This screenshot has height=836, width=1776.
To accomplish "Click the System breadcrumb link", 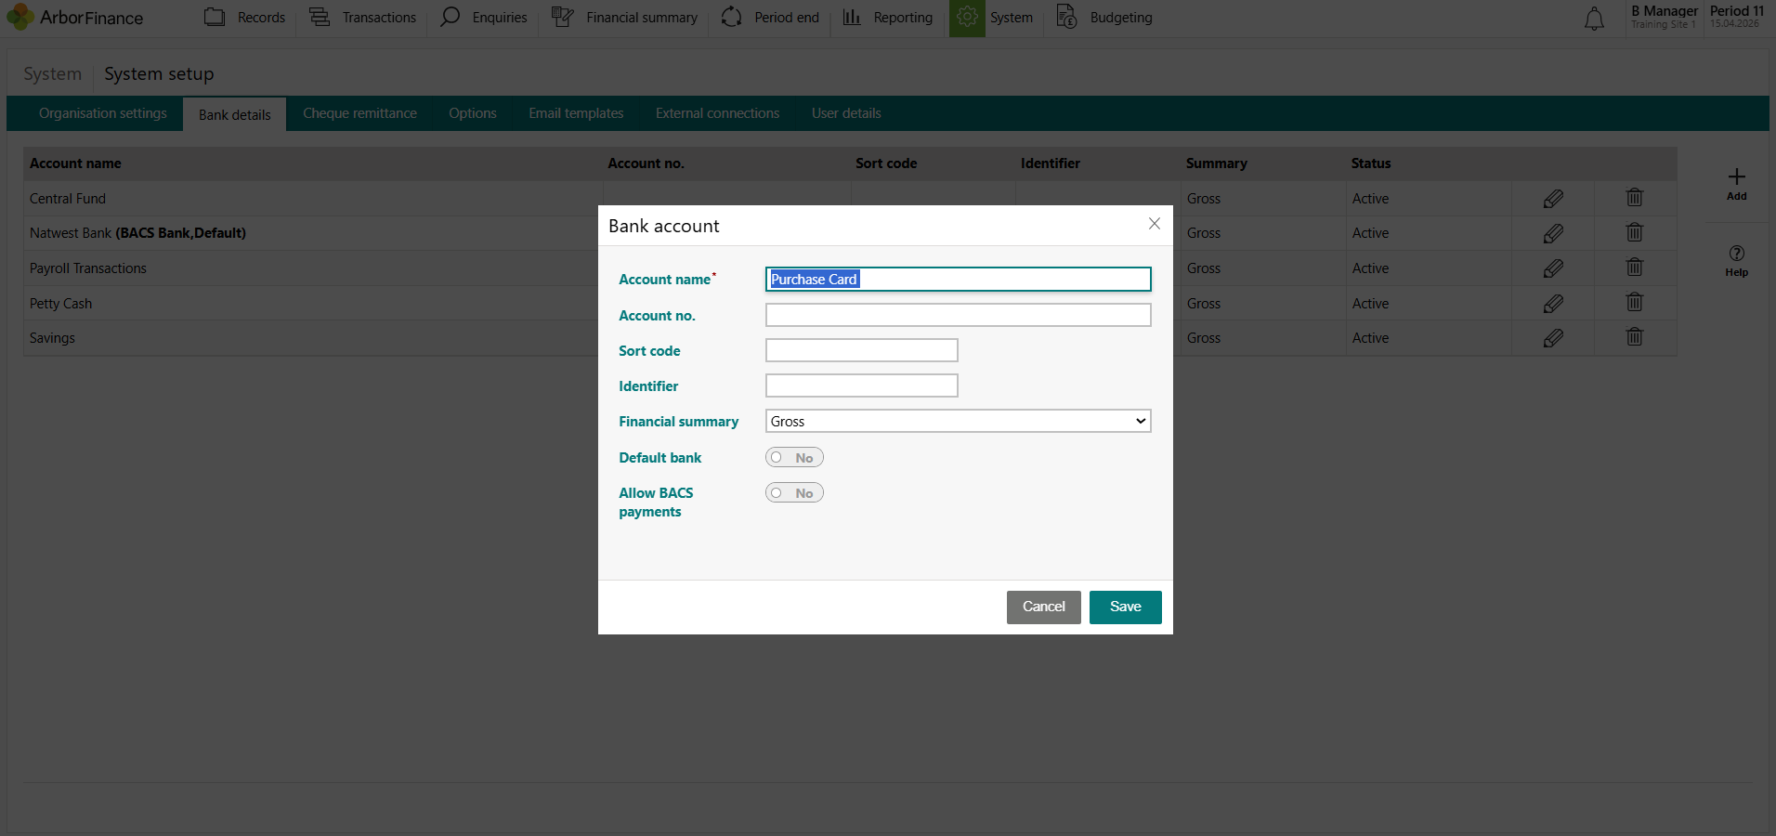I will (52, 74).
